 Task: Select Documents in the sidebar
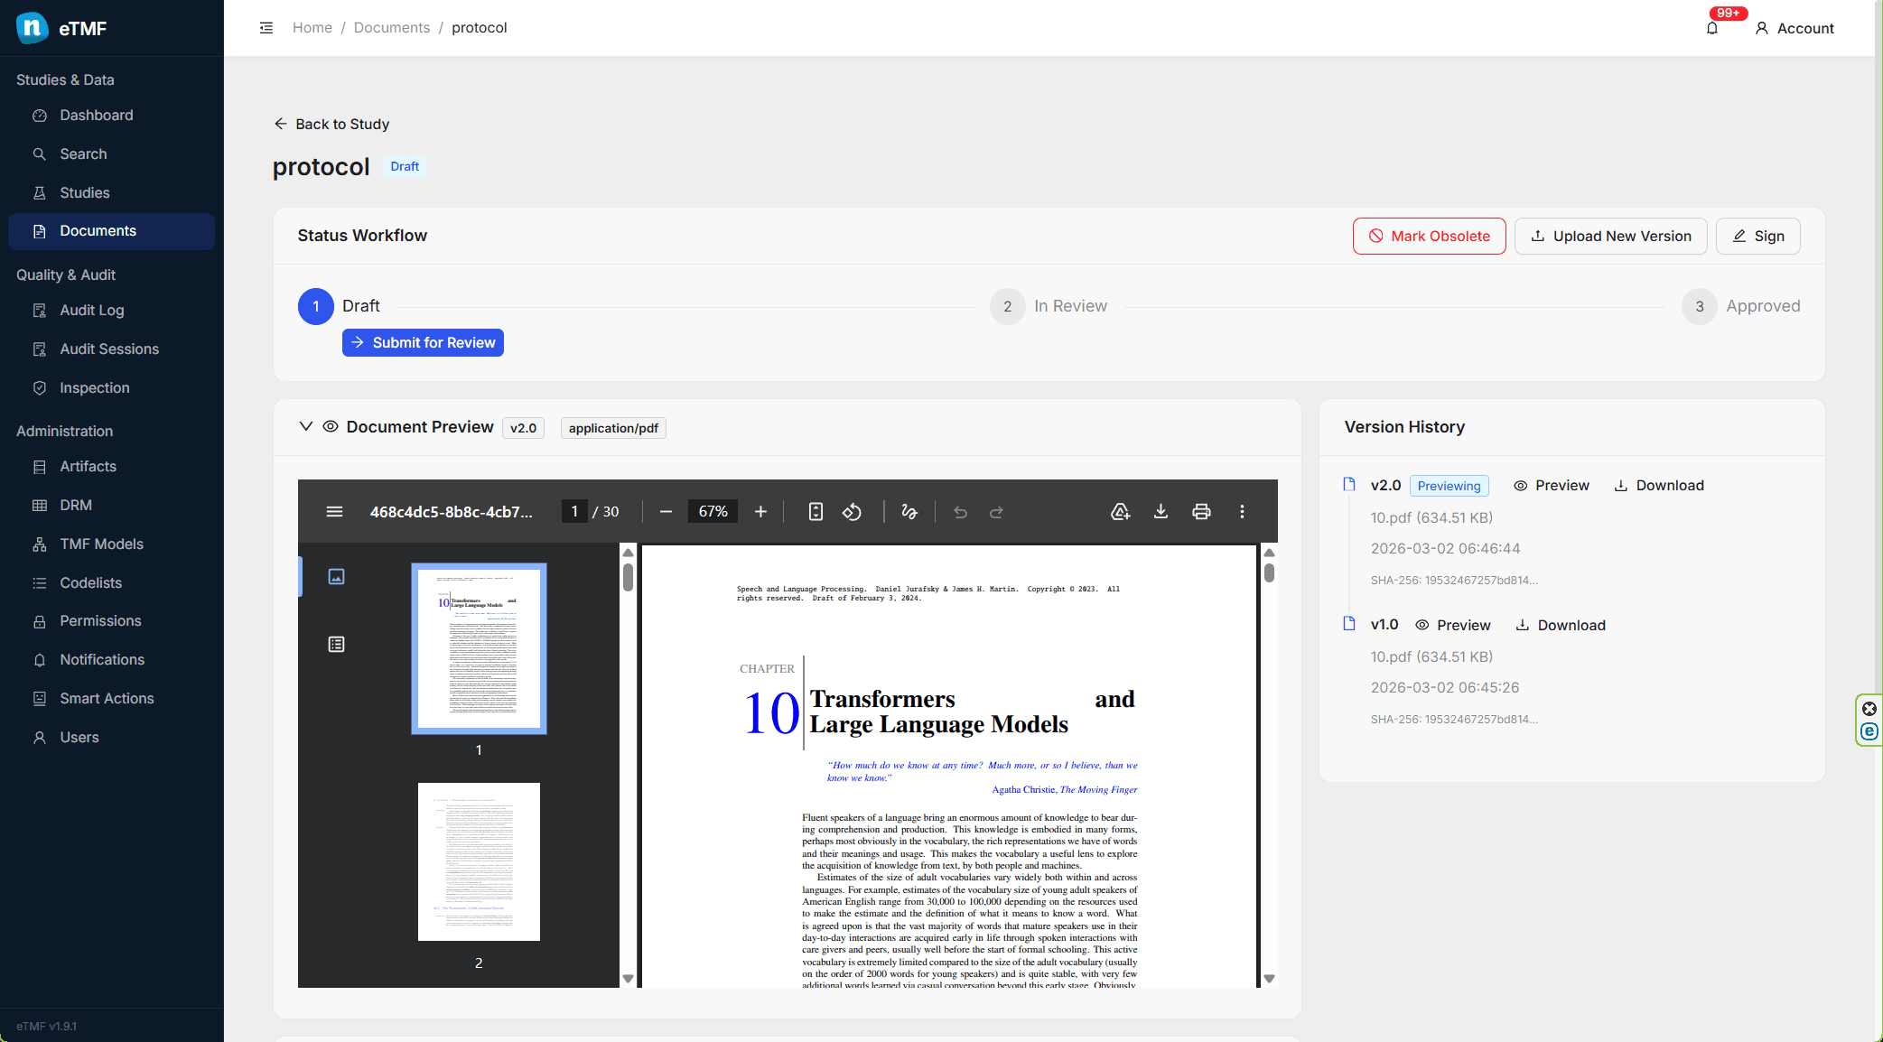click(111, 231)
